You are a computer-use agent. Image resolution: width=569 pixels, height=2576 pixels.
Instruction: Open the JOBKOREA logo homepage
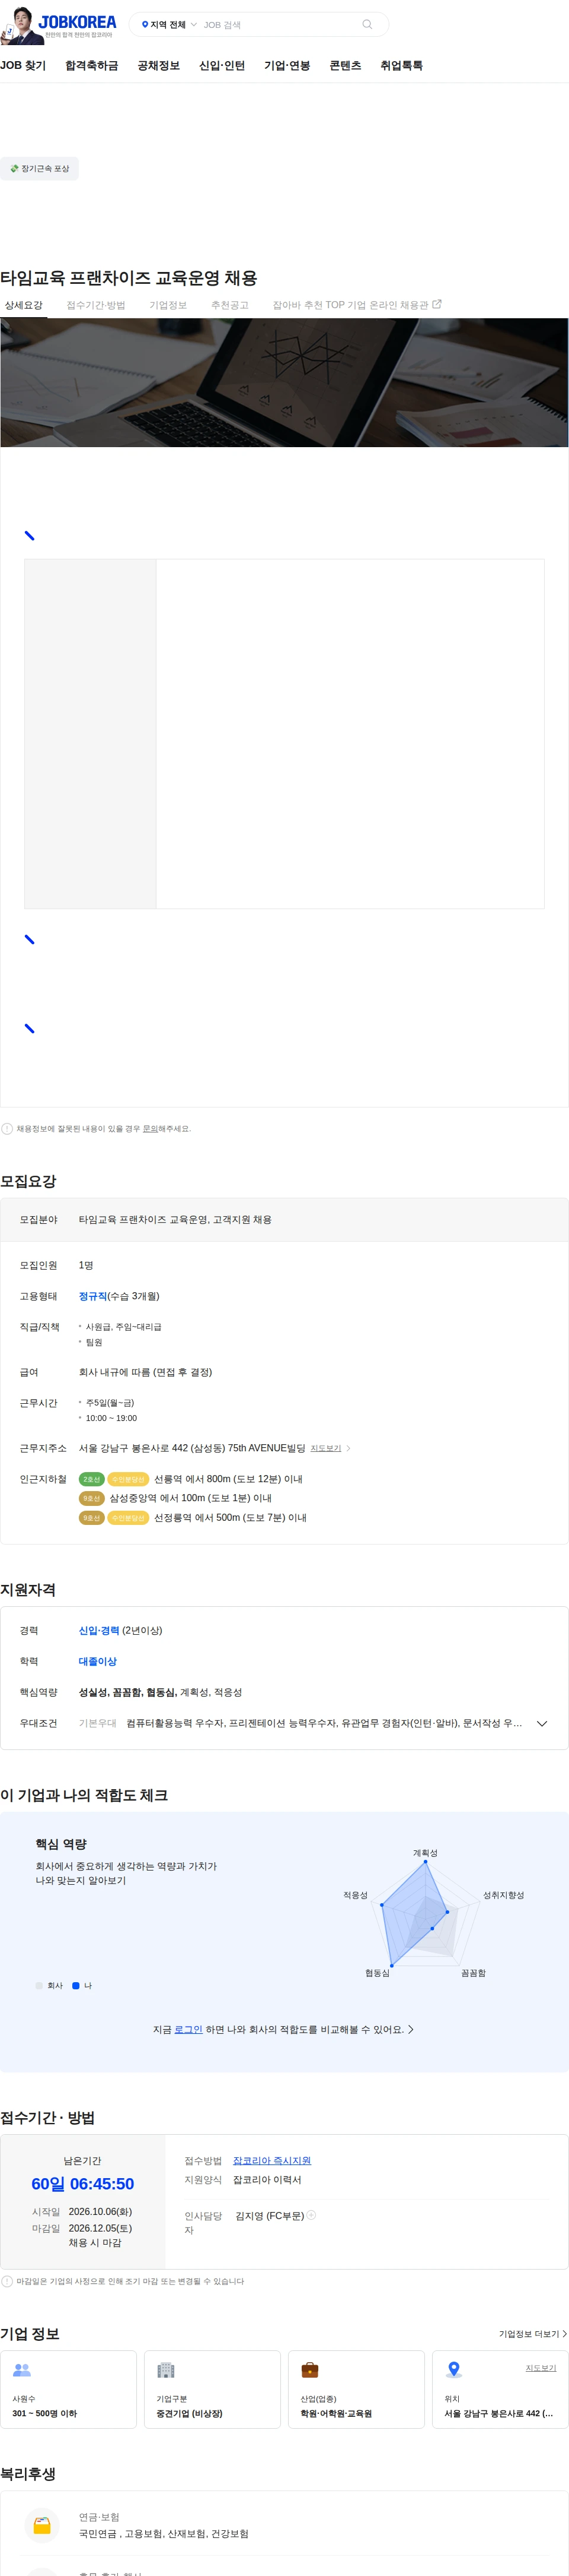coord(77,22)
